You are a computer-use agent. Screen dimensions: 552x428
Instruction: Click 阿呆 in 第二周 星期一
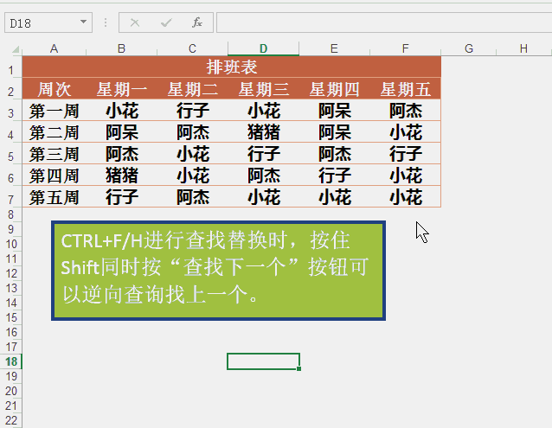121,132
